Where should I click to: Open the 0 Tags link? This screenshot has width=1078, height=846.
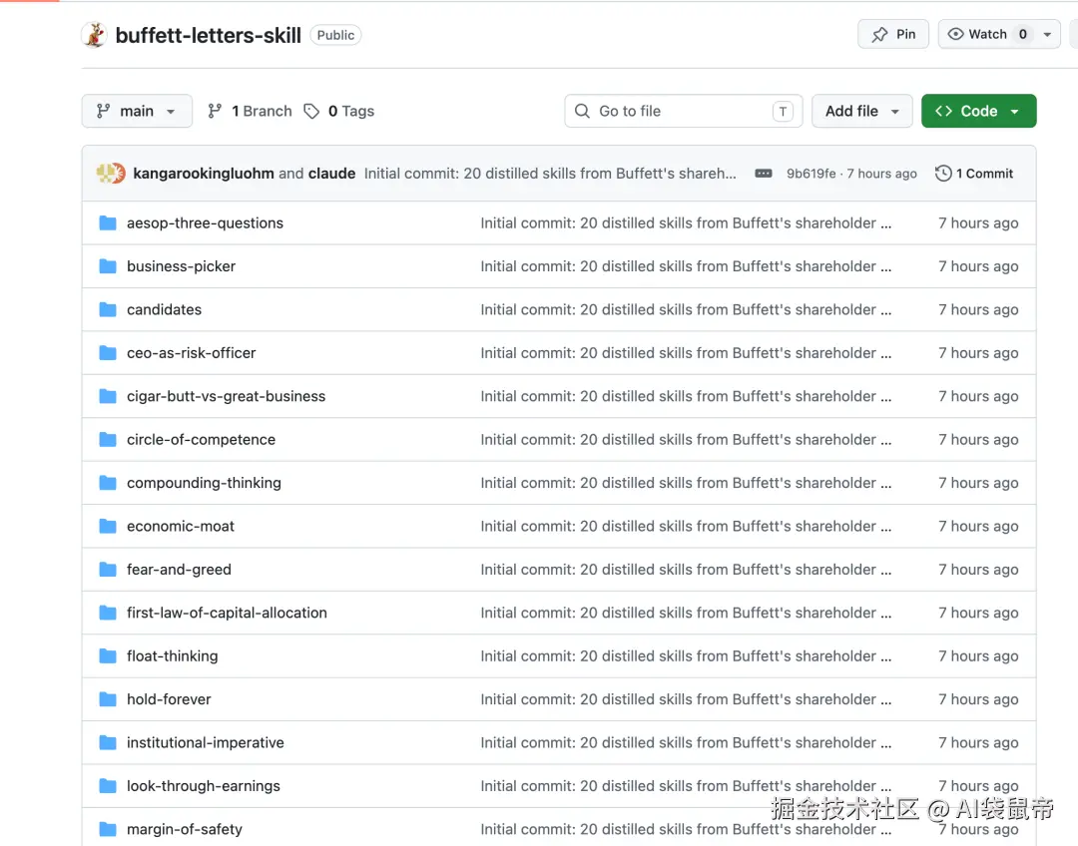pos(339,111)
